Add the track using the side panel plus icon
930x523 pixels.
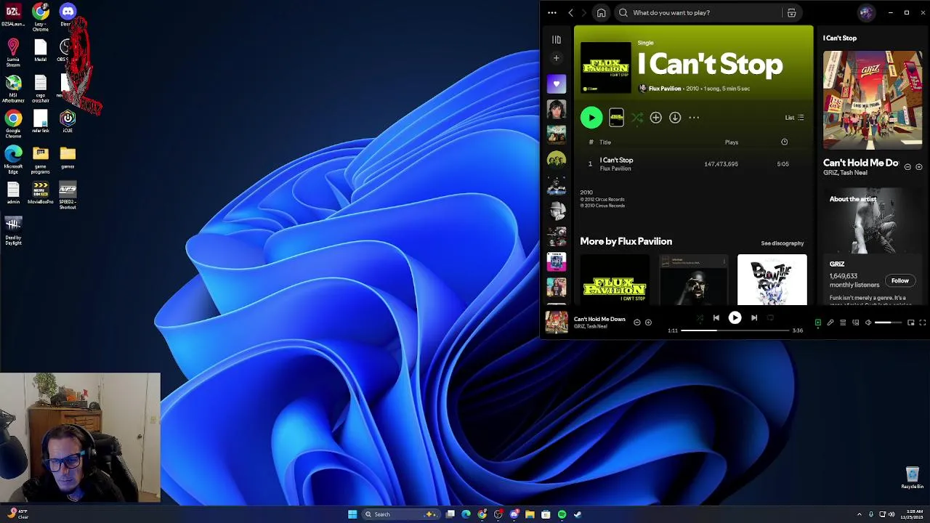click(x=918, y=167)
